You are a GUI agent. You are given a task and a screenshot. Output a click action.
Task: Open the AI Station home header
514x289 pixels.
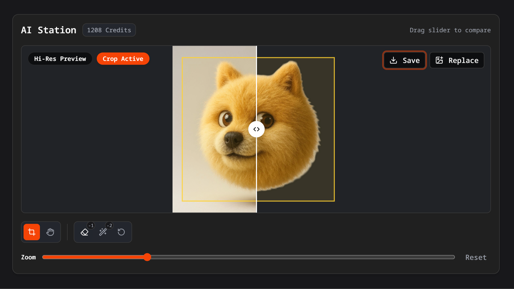coord(48,30)
